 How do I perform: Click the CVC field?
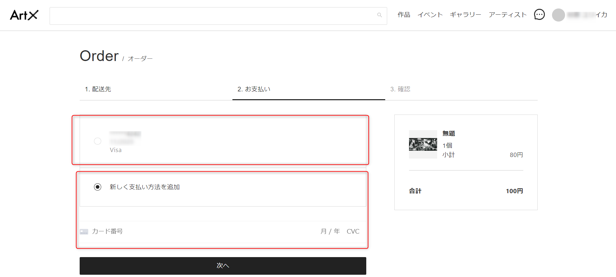click(353, 231)
